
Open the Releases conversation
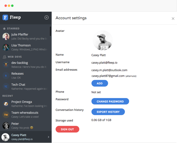coord(26,76)
